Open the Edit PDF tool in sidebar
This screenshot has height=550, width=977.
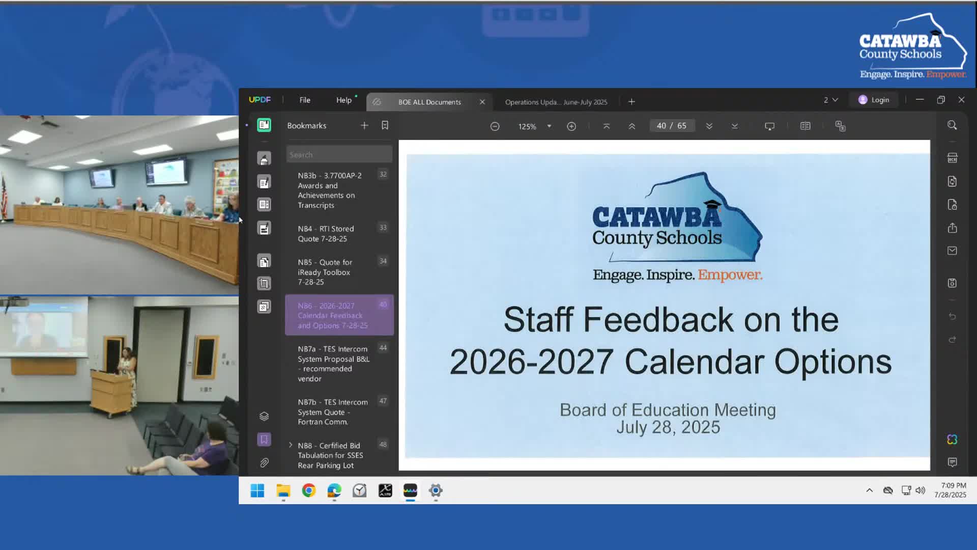click(264, 182)
